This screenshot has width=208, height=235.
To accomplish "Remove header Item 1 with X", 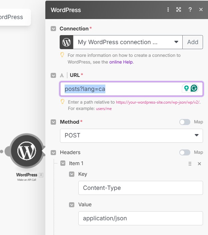I will coord(199,164).
